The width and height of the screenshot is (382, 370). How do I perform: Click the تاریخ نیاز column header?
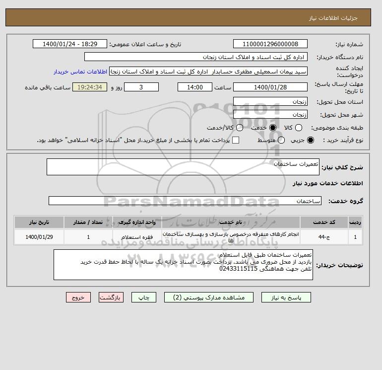pyautogui.click(x=39, y=222)
